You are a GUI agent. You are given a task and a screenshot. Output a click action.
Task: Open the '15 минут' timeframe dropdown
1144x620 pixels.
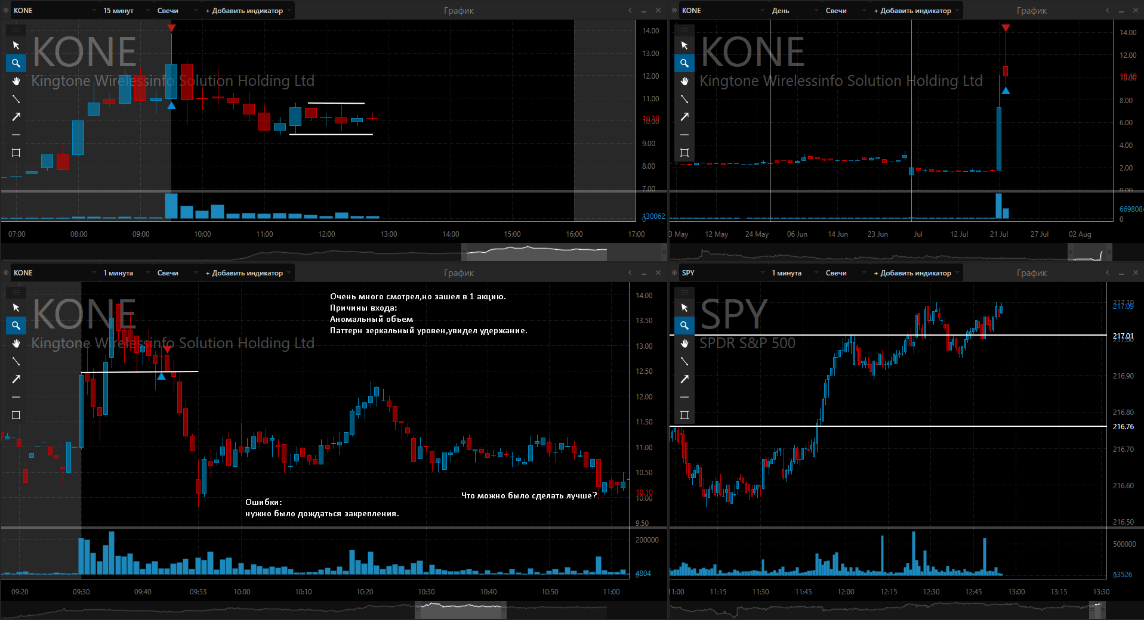[x=126, y=11]
